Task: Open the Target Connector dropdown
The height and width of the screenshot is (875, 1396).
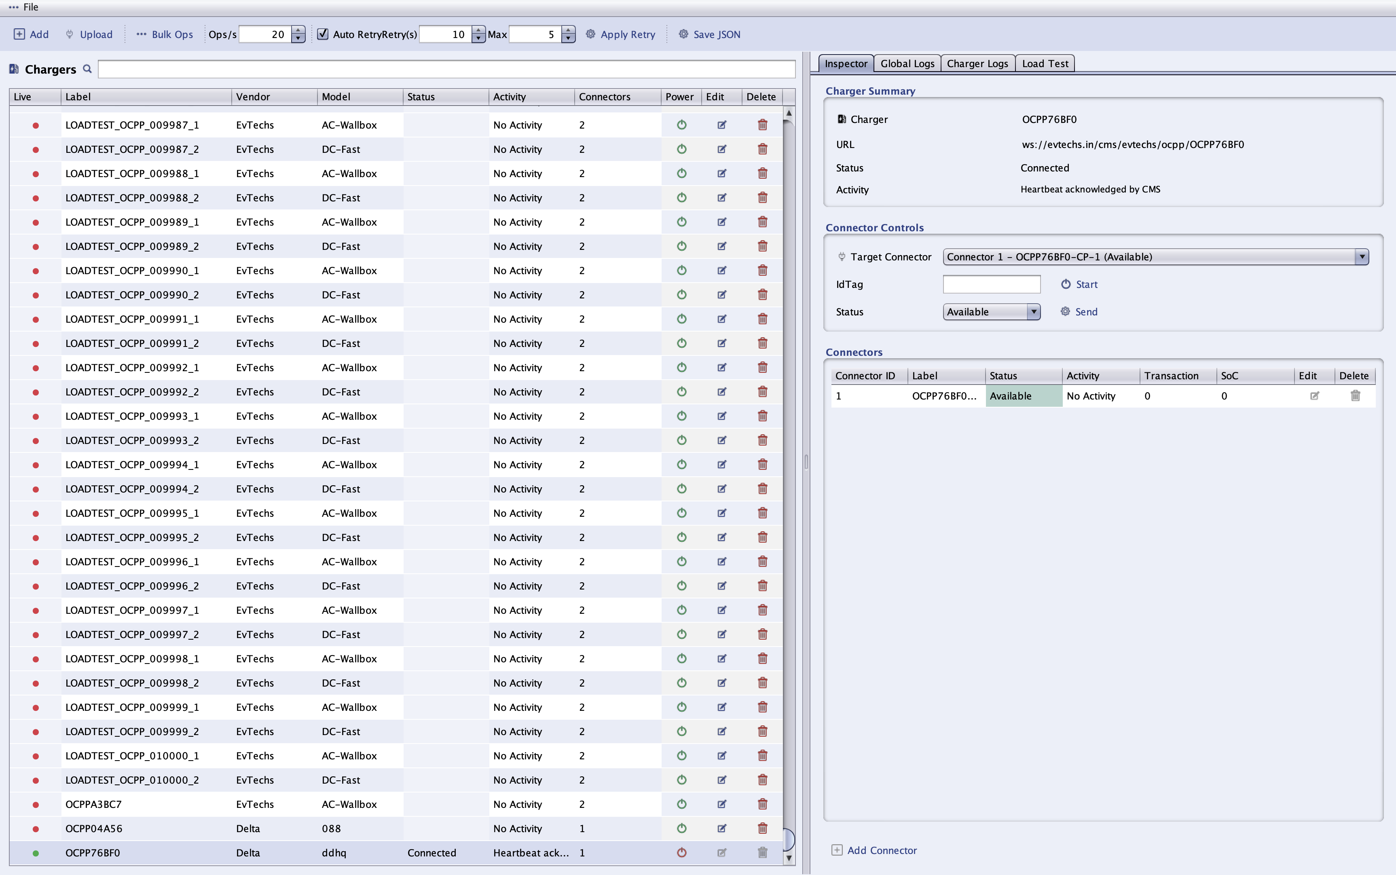Action: coord(1361,257)
